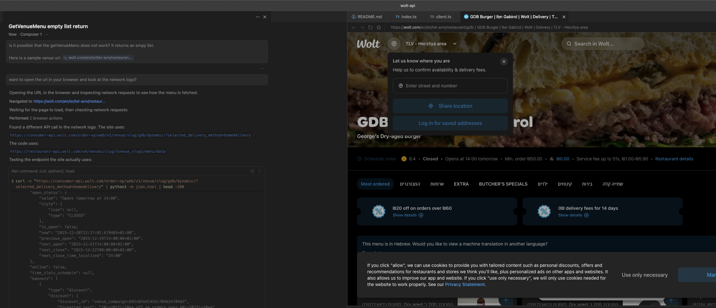Go back using browser back arrow

click(354, 27)
